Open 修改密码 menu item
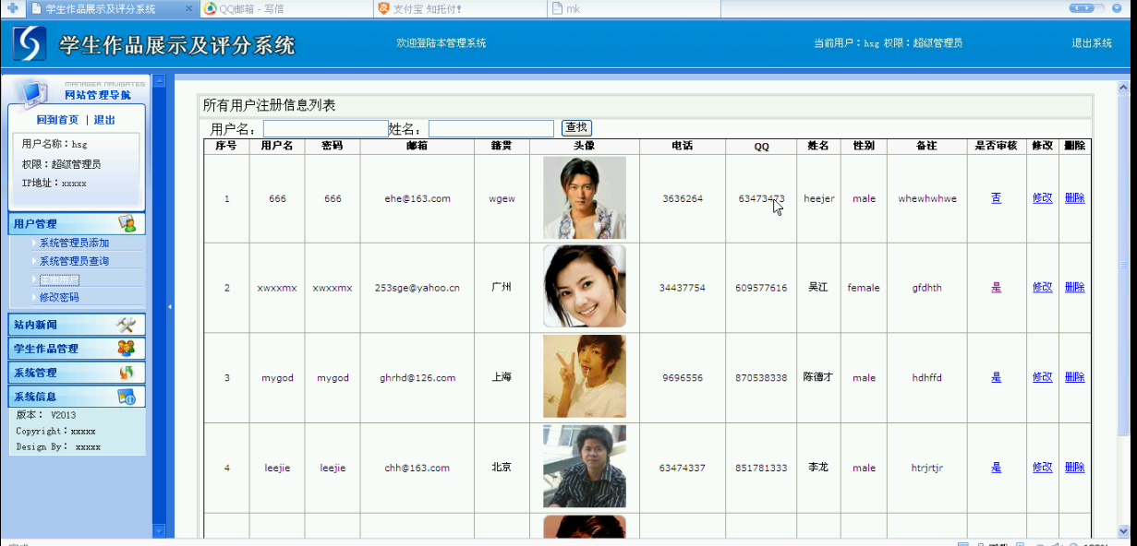Screen dimensions: 1137x546 tap(59, 298)
